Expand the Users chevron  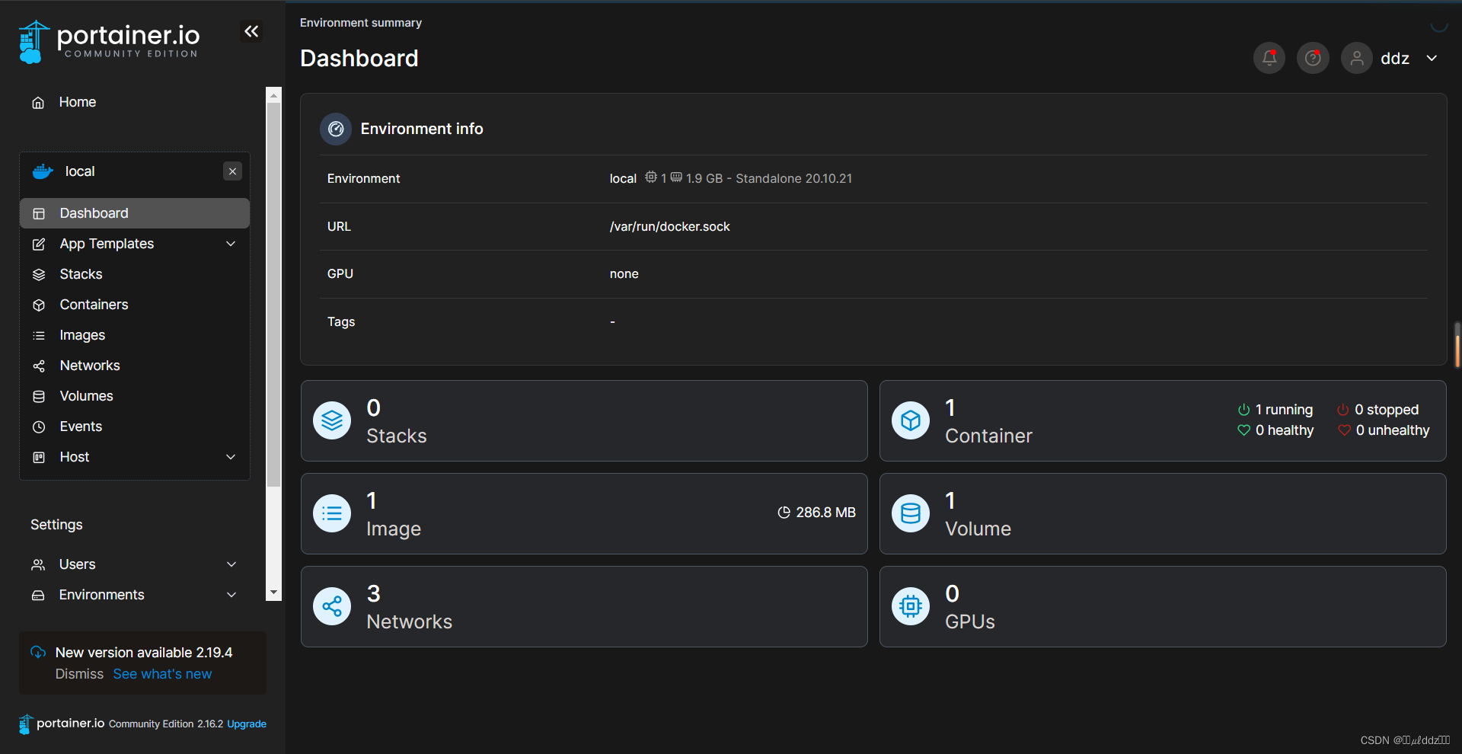tap(231, 564)
